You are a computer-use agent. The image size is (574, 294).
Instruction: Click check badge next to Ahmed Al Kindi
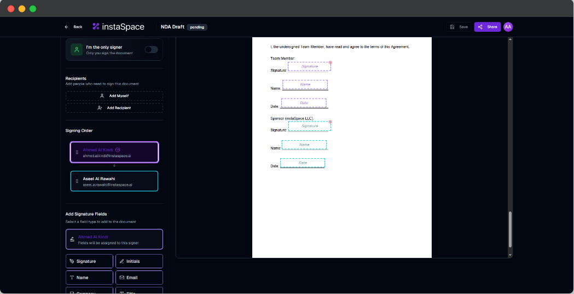tap(118, 150)
